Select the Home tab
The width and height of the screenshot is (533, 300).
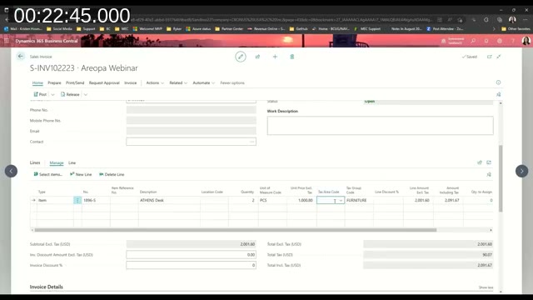[37, 83]
